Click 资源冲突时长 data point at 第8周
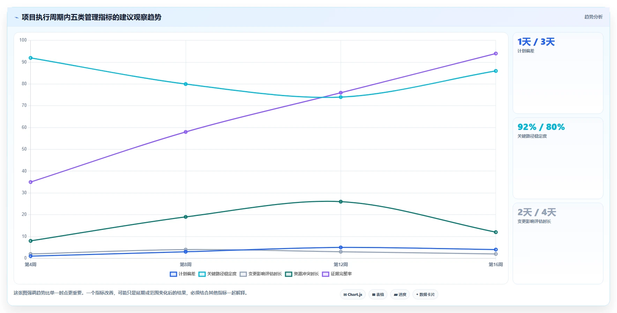617x313 pixels. tap(186, 217)
